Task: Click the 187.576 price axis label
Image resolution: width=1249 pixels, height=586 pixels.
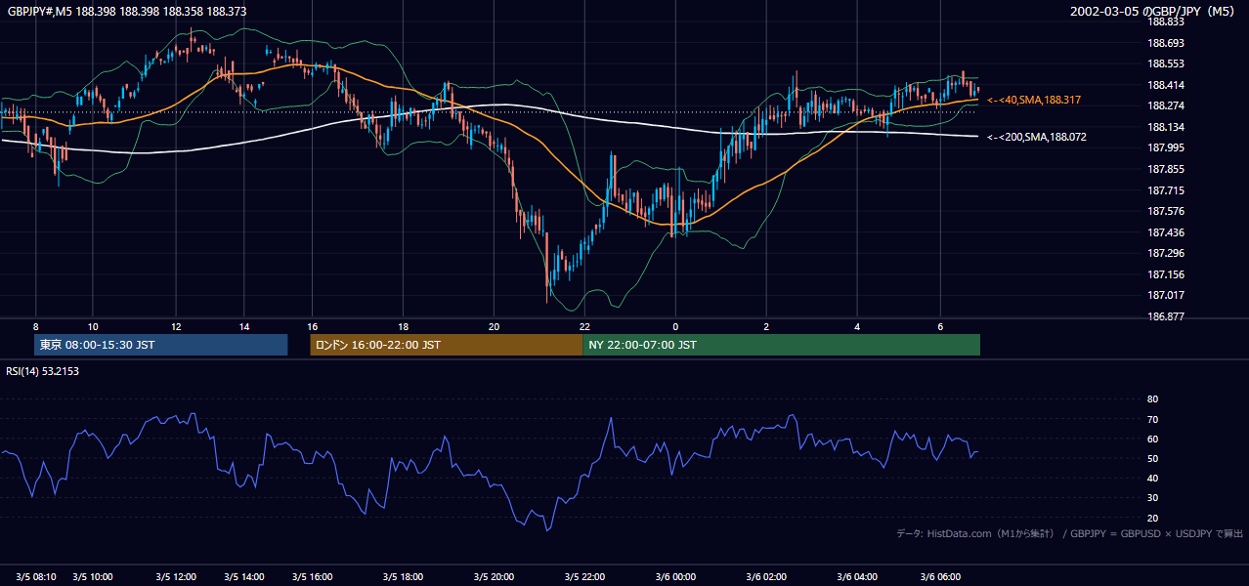Action: pyautogui.click(x=1166, y=211)
